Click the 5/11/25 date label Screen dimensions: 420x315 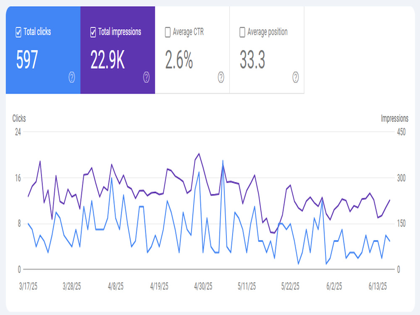247,286
